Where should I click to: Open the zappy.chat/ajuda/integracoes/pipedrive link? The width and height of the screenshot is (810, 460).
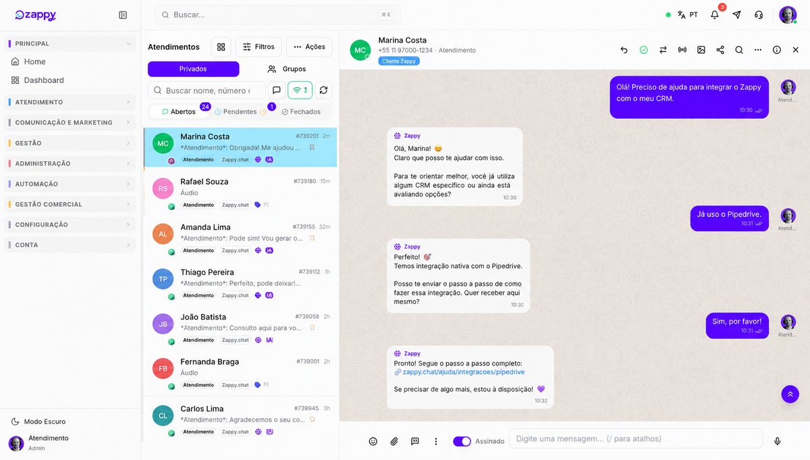pyautogui.click(x=464, y=372)
